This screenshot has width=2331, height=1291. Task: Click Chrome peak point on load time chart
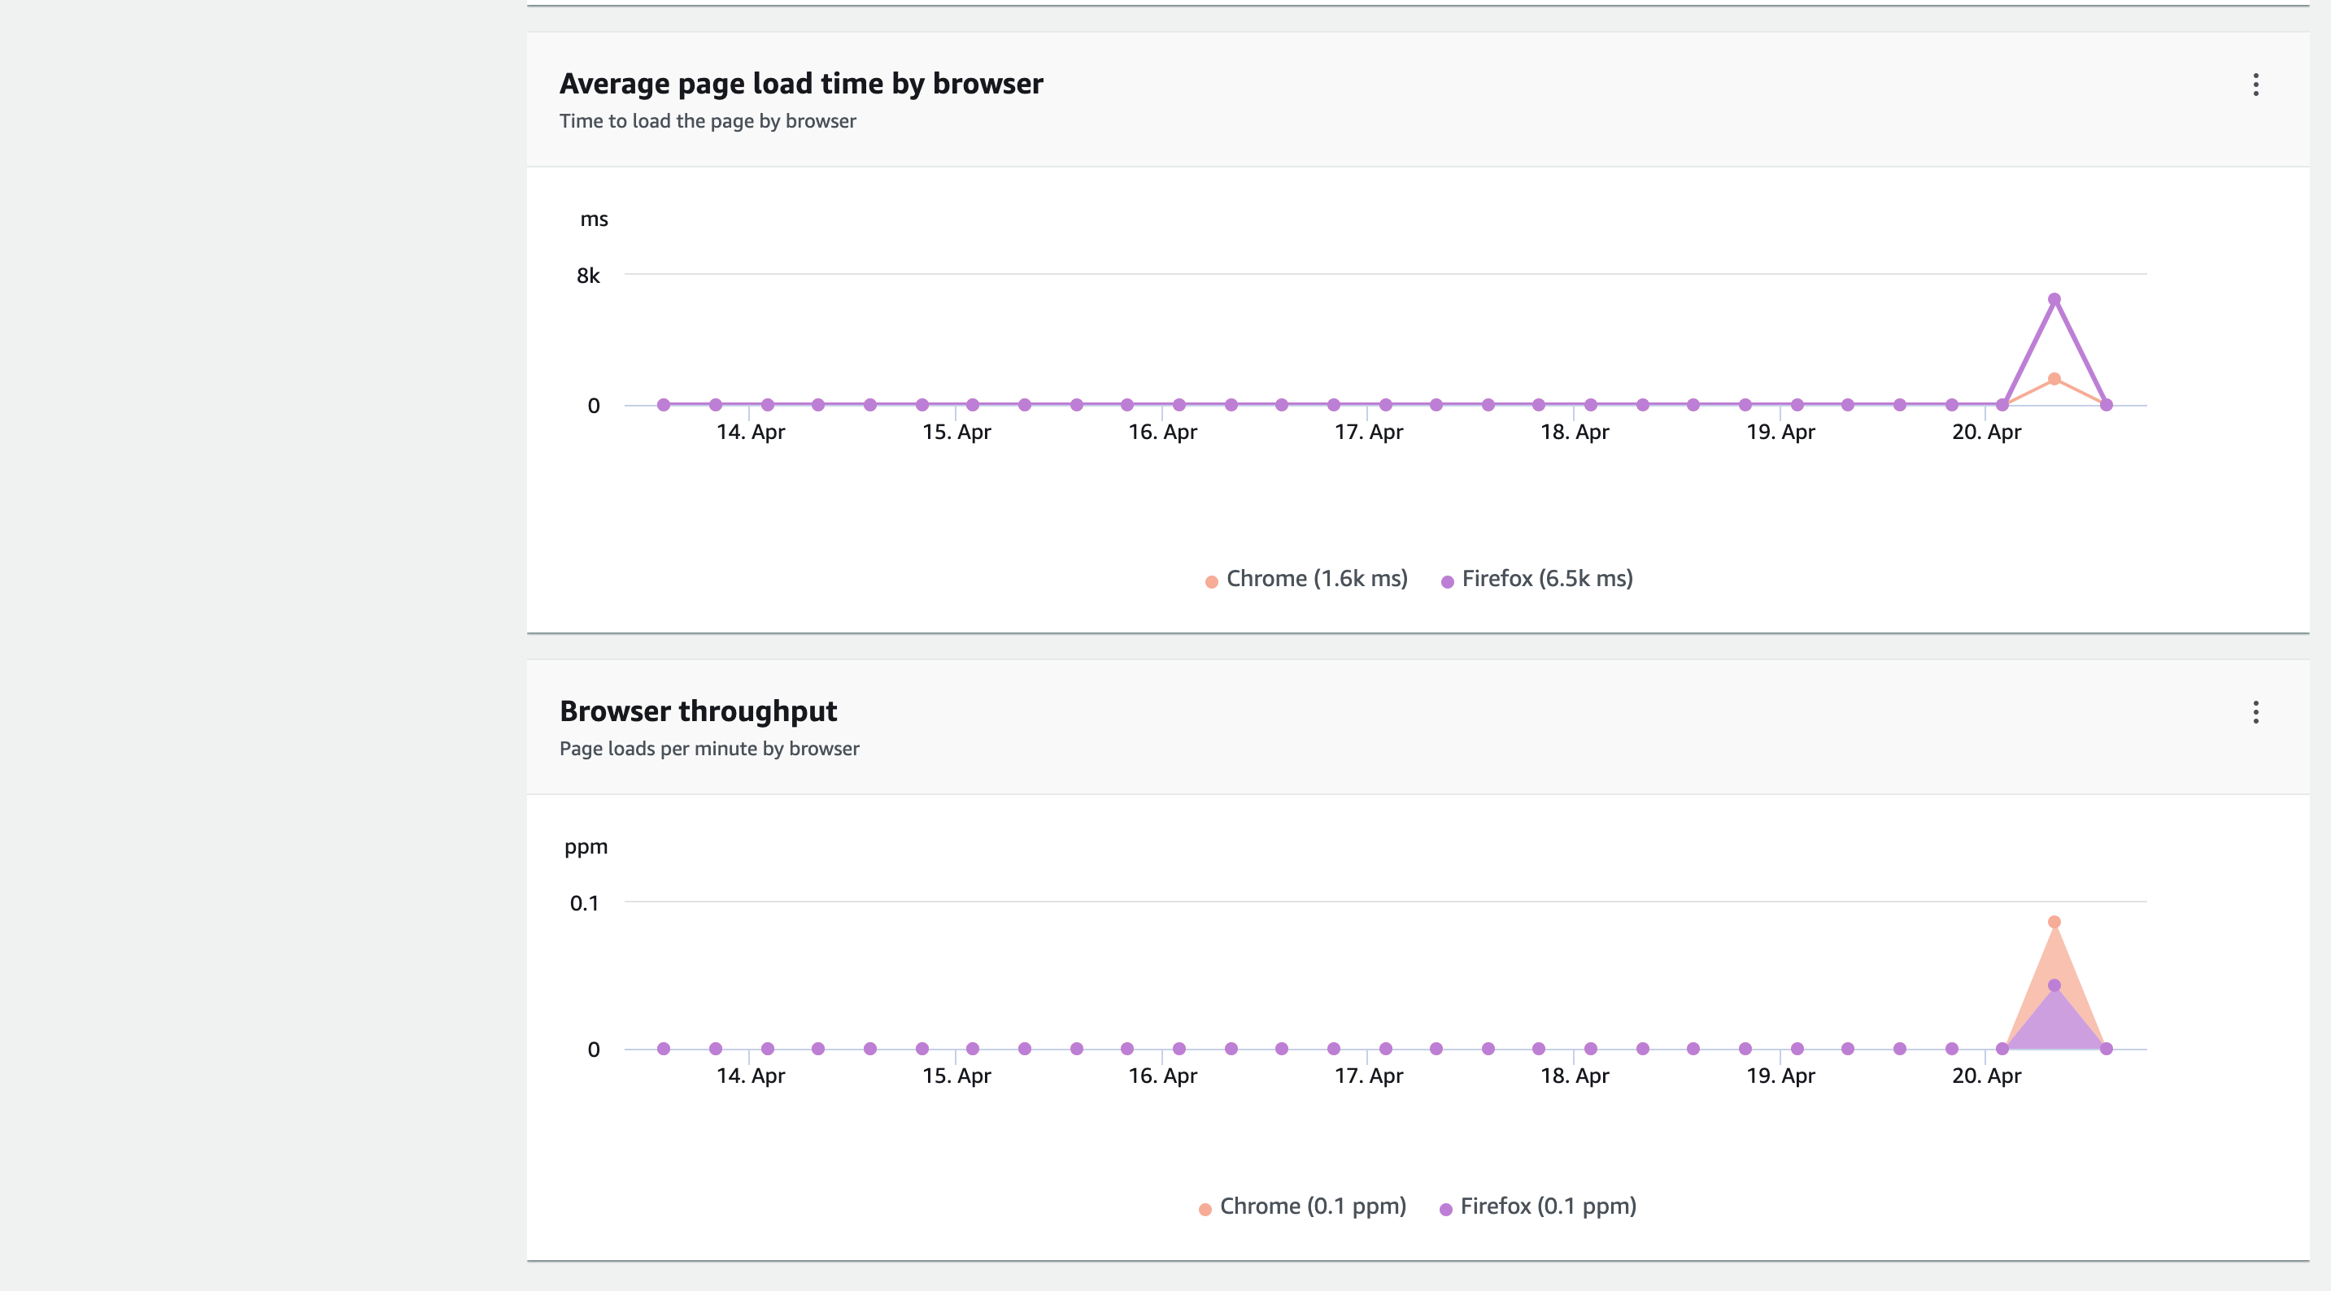click(x=2054, y=379)
